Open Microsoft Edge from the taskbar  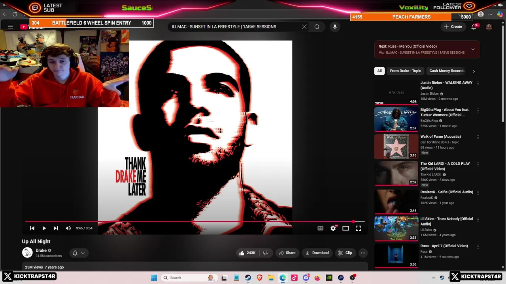tap(283, 278)
